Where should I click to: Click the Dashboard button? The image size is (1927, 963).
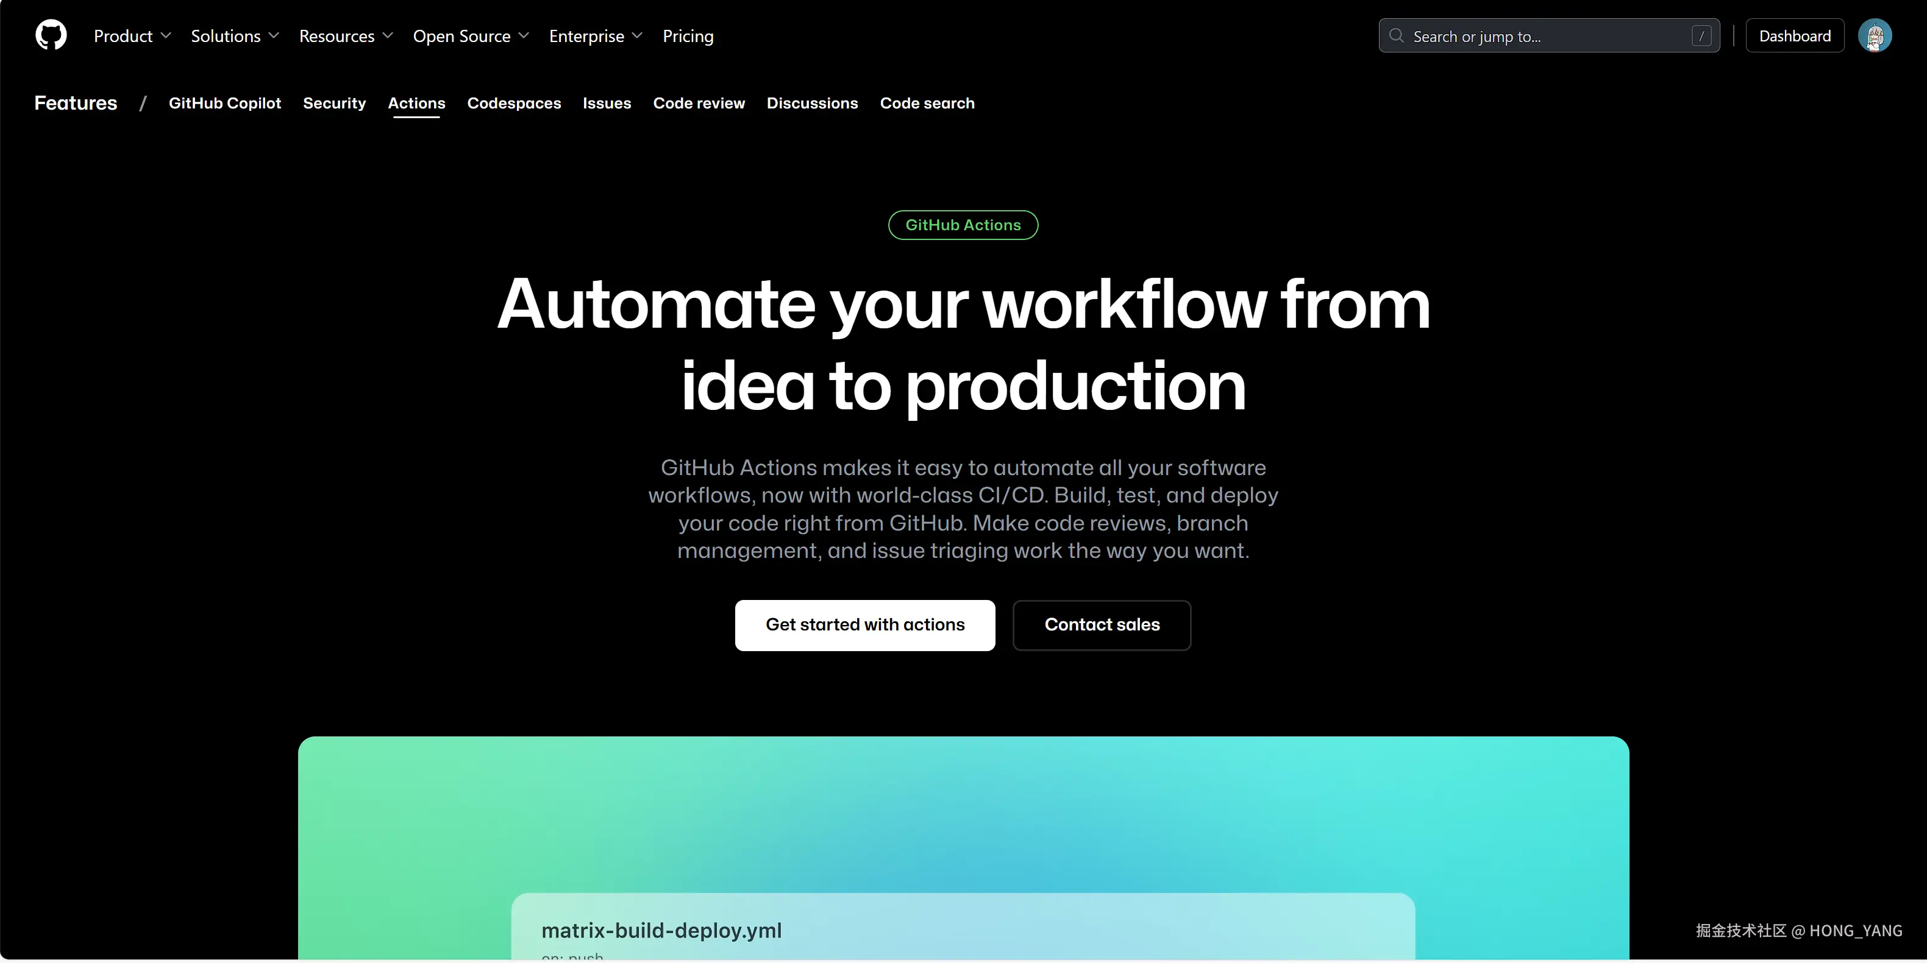tap(1794, 36)
